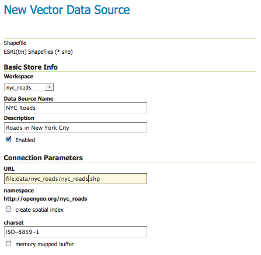
Task: Focus the Data Source Name field
Action: pyautogui.click(x=75, y=108)
